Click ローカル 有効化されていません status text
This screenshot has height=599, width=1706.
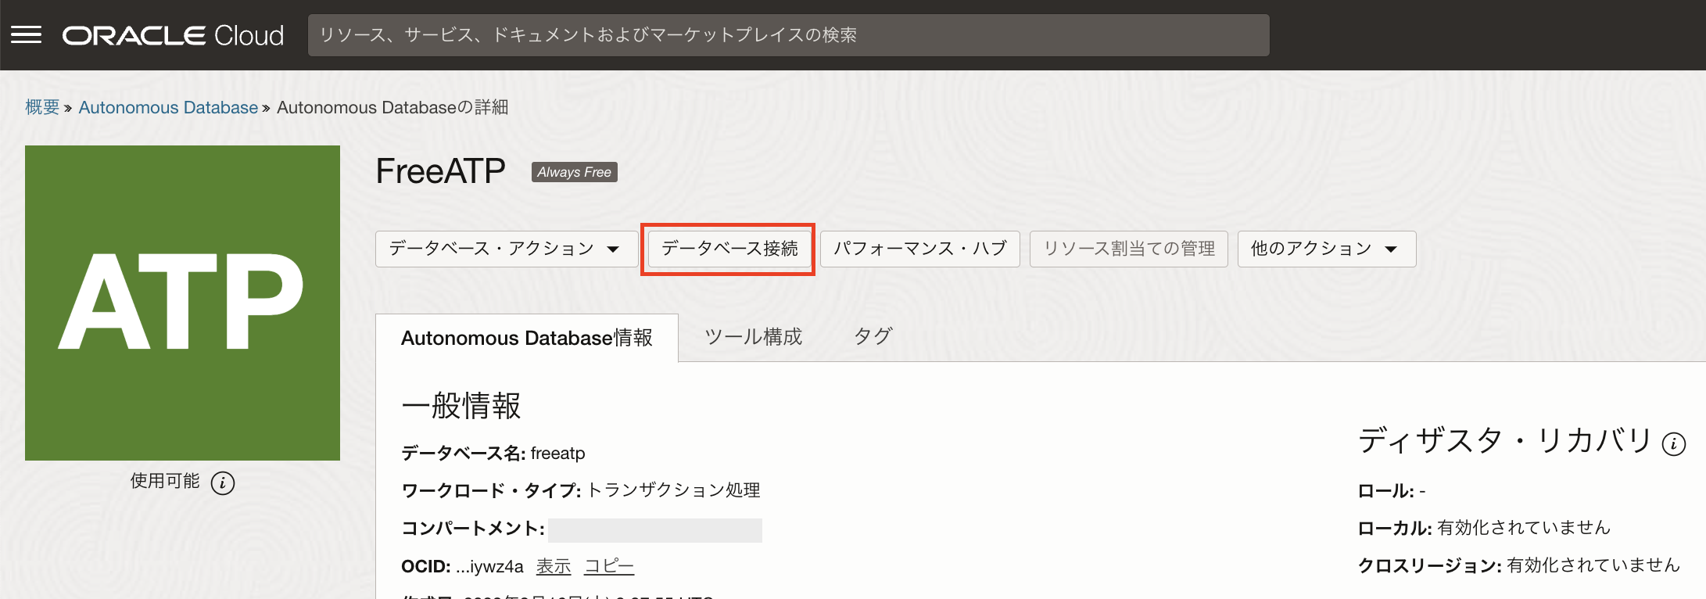(1524, 528)
